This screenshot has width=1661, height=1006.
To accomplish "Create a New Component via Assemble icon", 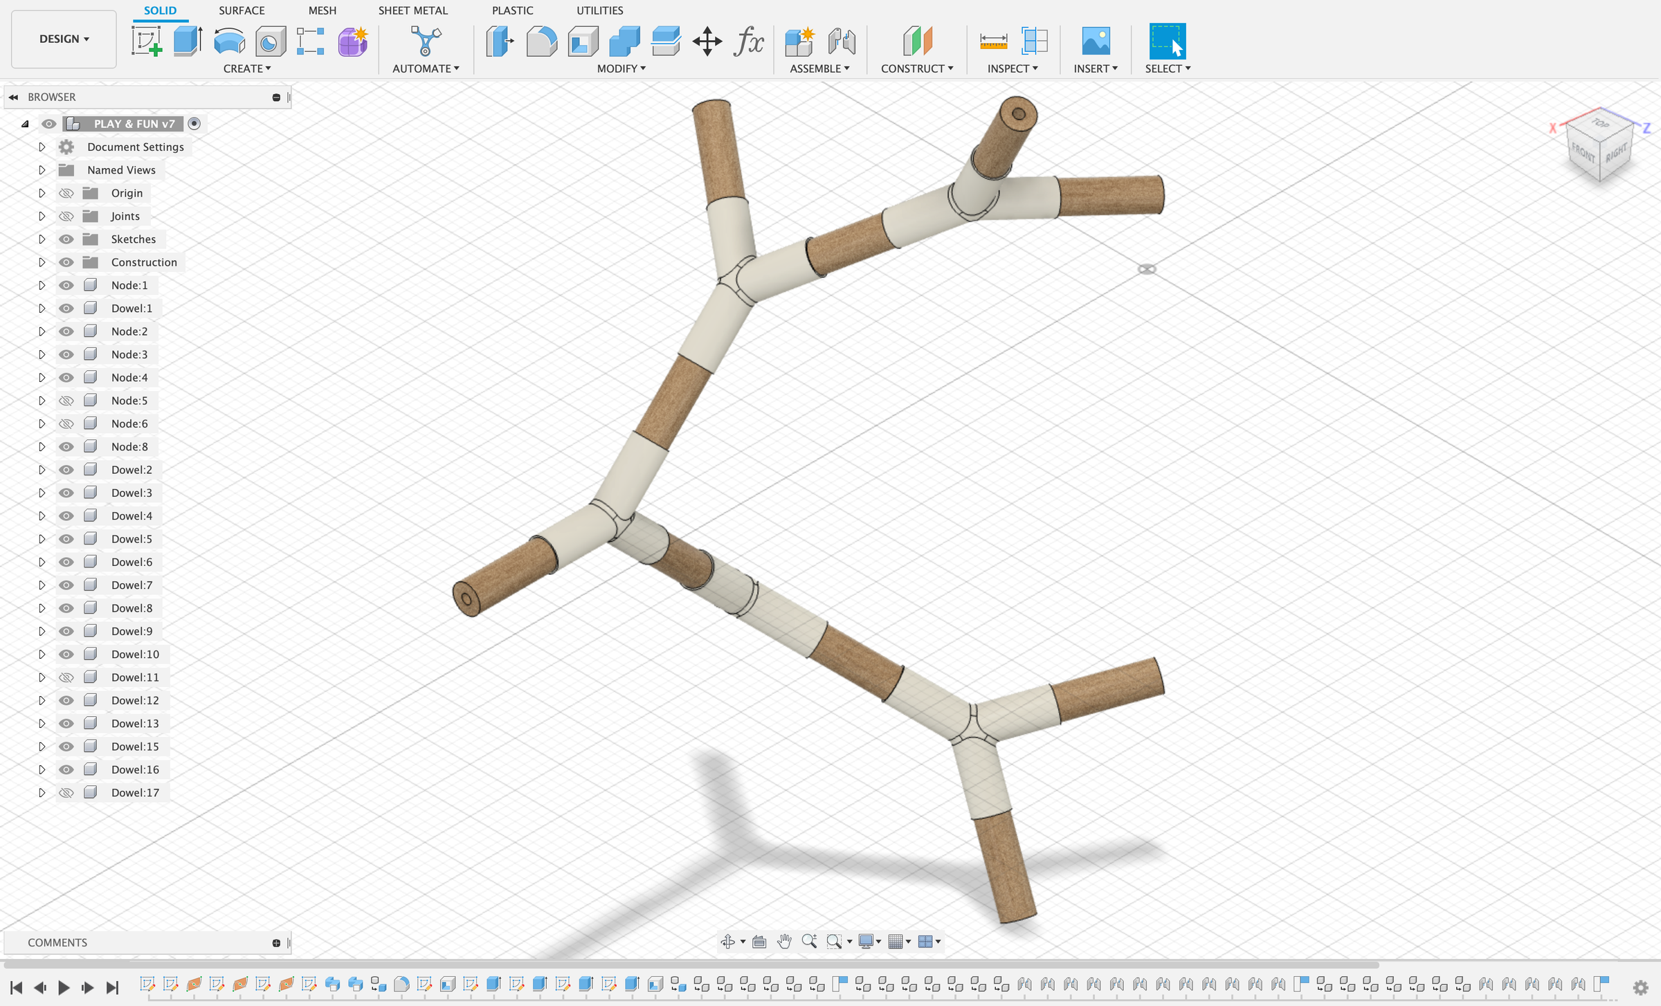I will point(799,42).
